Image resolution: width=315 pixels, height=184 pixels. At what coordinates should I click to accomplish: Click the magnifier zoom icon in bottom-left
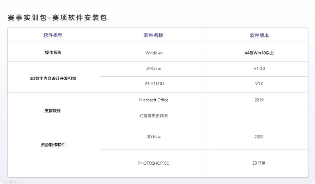(x=15, y=182)
